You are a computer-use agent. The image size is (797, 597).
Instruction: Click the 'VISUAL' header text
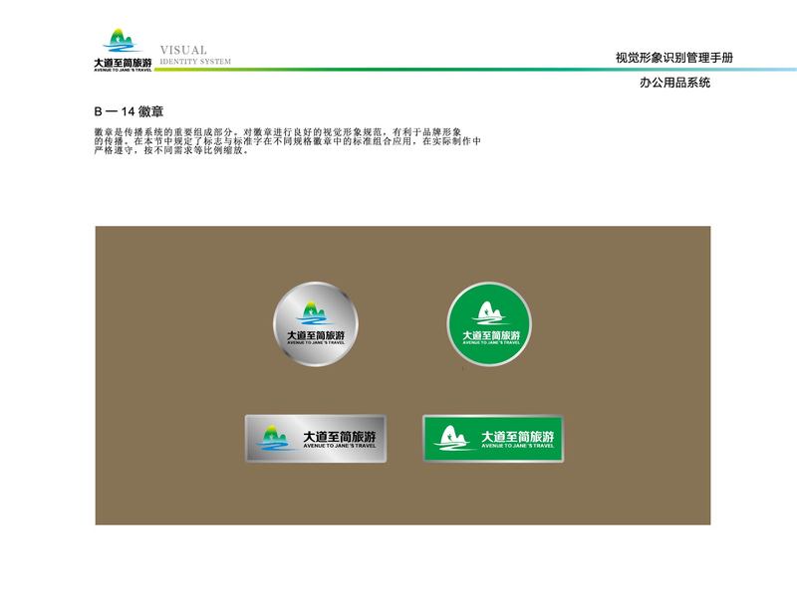[x=183, y=51]
